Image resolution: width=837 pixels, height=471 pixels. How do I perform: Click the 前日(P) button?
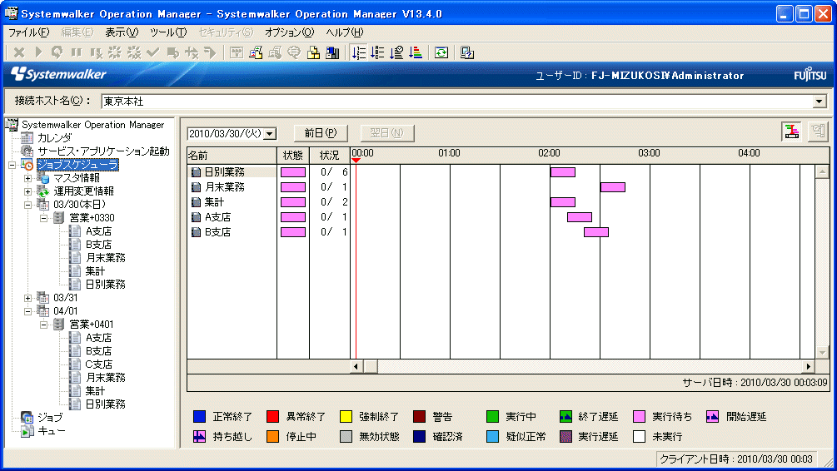pos(321,133)
